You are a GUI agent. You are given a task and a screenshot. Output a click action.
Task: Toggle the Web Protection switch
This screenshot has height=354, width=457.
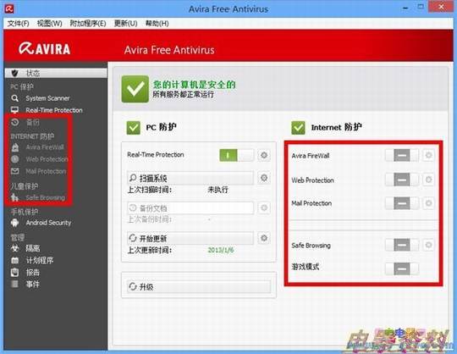click(402, 180)
